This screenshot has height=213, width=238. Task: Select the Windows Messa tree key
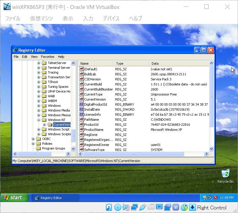[59, 115]
